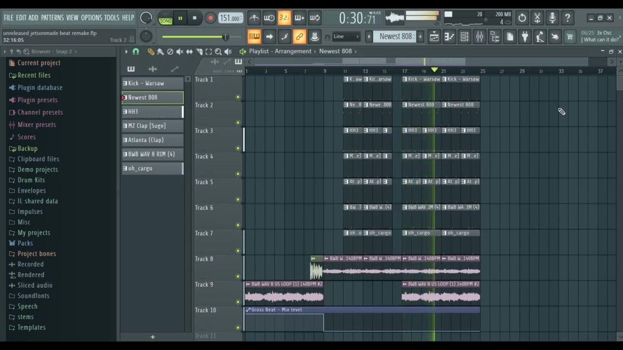This screenshot has height=350, width=623.
Task: Toggle the 3.2.1 recording countdown
Action: [284, 18]
